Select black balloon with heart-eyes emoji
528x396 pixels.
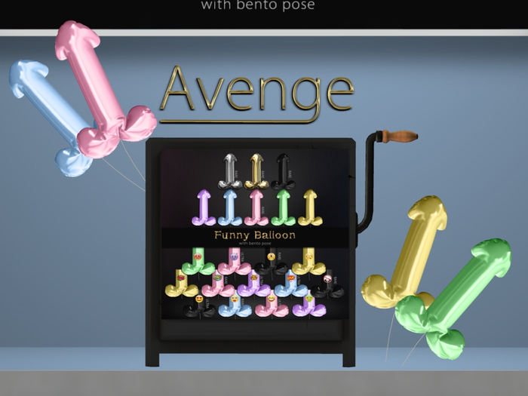(x=200, y=305)
